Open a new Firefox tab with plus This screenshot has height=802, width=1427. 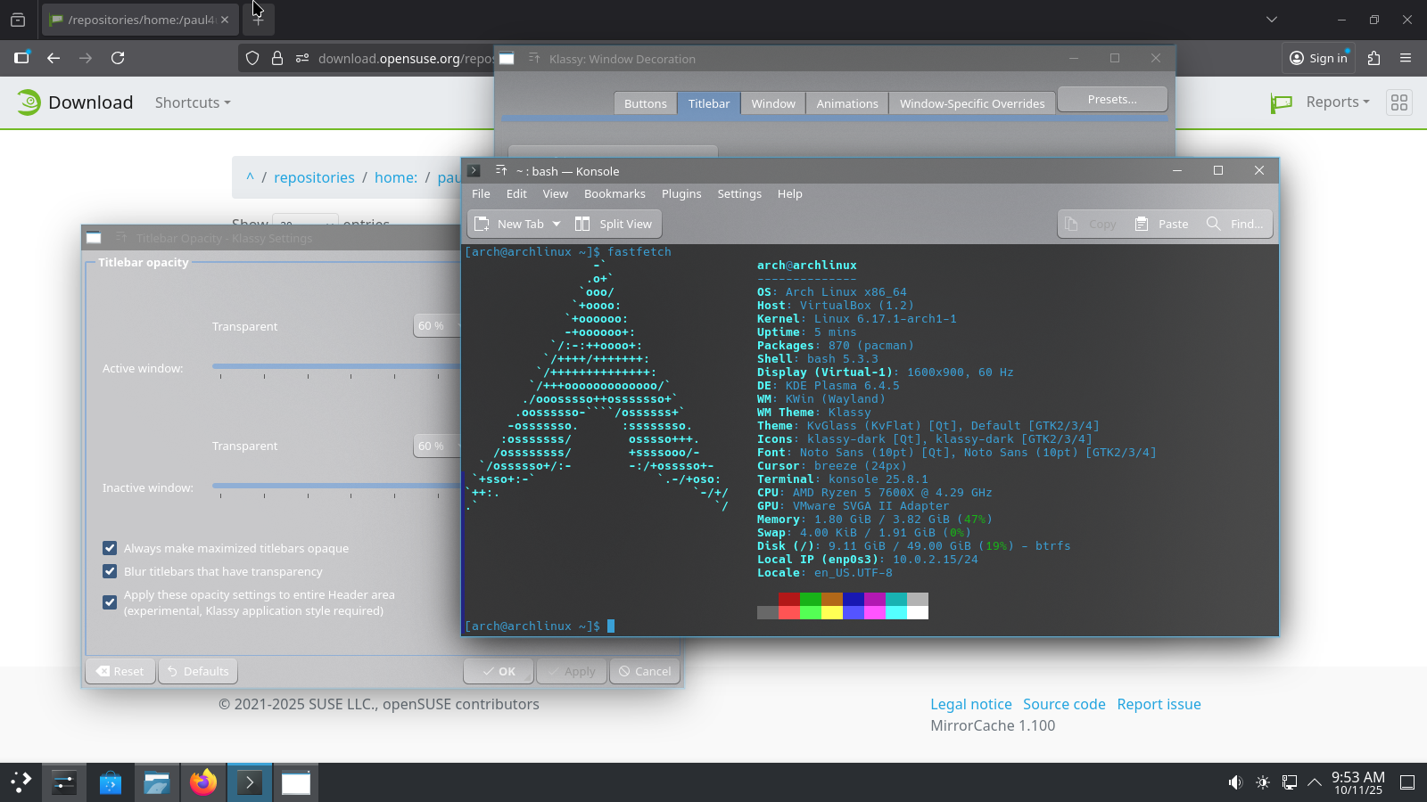[258, 20]
